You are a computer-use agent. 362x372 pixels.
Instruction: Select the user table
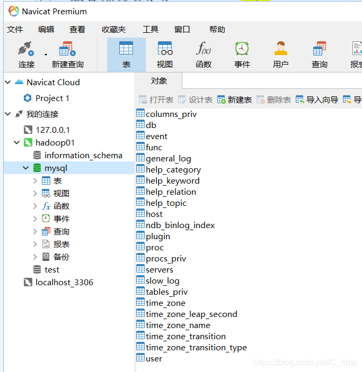[154, 359]
